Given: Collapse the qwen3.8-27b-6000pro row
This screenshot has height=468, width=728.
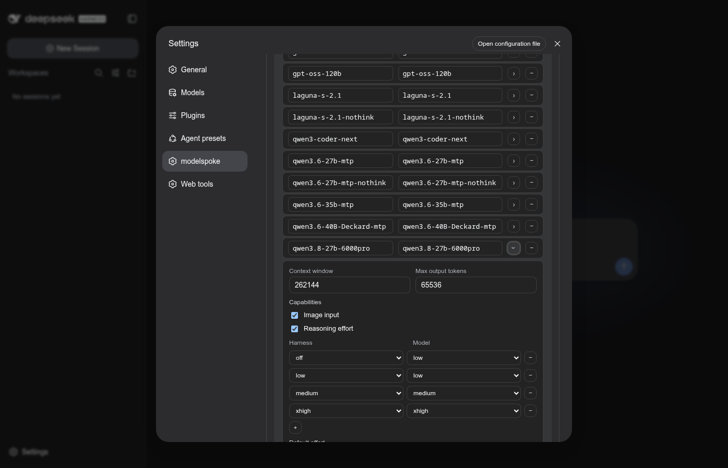Looking at the screenshot, I should tap(514, 249).
